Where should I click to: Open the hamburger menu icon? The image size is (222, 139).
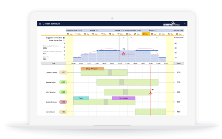(40, 24)
